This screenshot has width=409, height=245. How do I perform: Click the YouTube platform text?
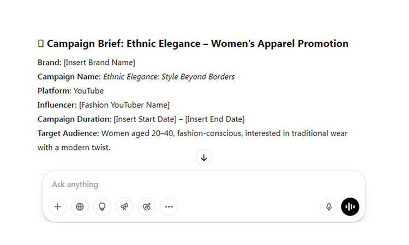point(88,91)
